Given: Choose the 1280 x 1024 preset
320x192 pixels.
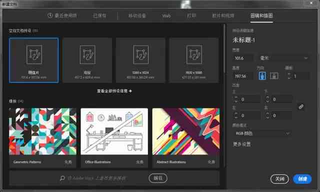Looking at the screenshot, I should pos(140,60).
